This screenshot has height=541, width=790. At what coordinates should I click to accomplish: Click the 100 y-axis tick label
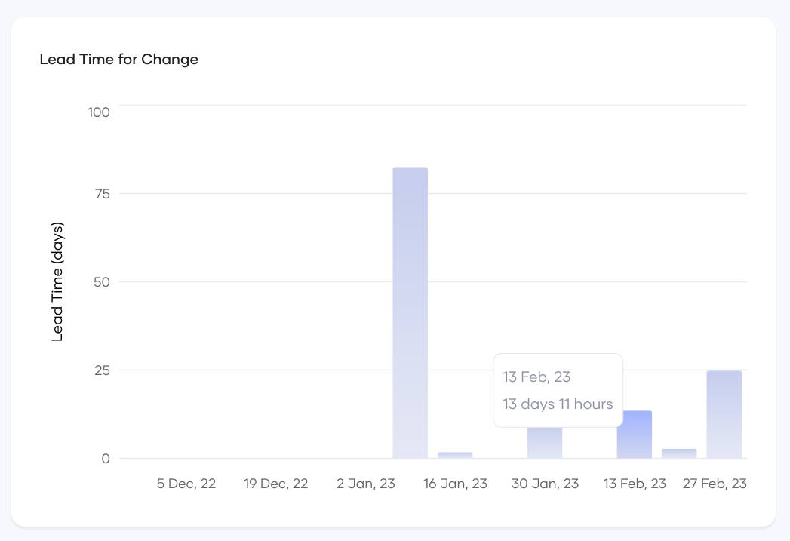(99, 112)
